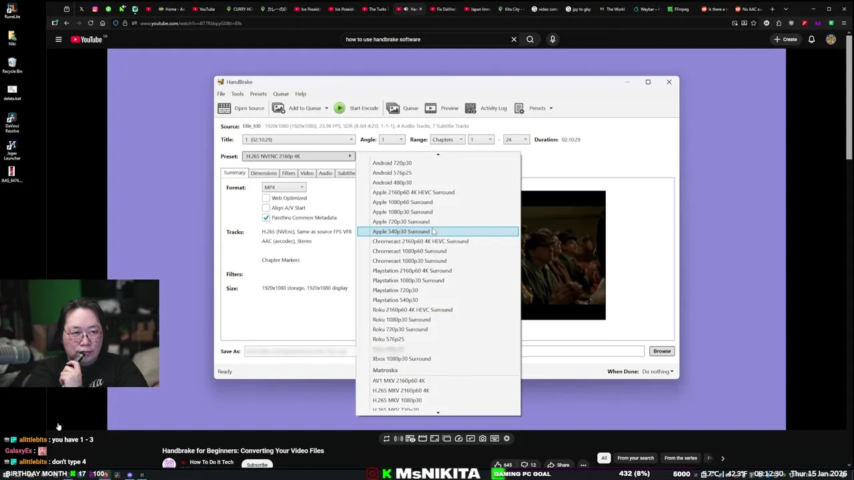854x480 pixels.
Task: Click the Open Source film icon in HandBrake
Action: 224,108
